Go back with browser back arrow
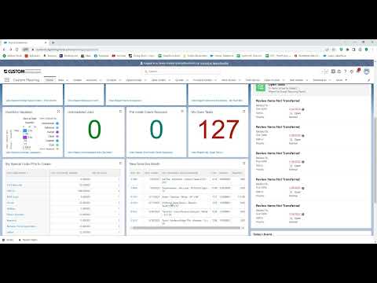 (x=4, y=50)
